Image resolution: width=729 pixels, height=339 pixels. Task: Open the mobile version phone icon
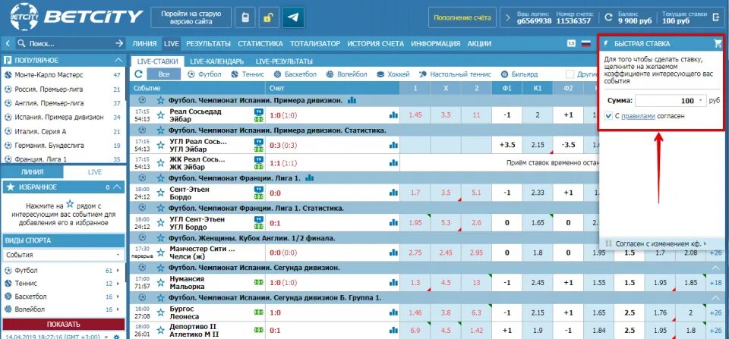(245, 17)
